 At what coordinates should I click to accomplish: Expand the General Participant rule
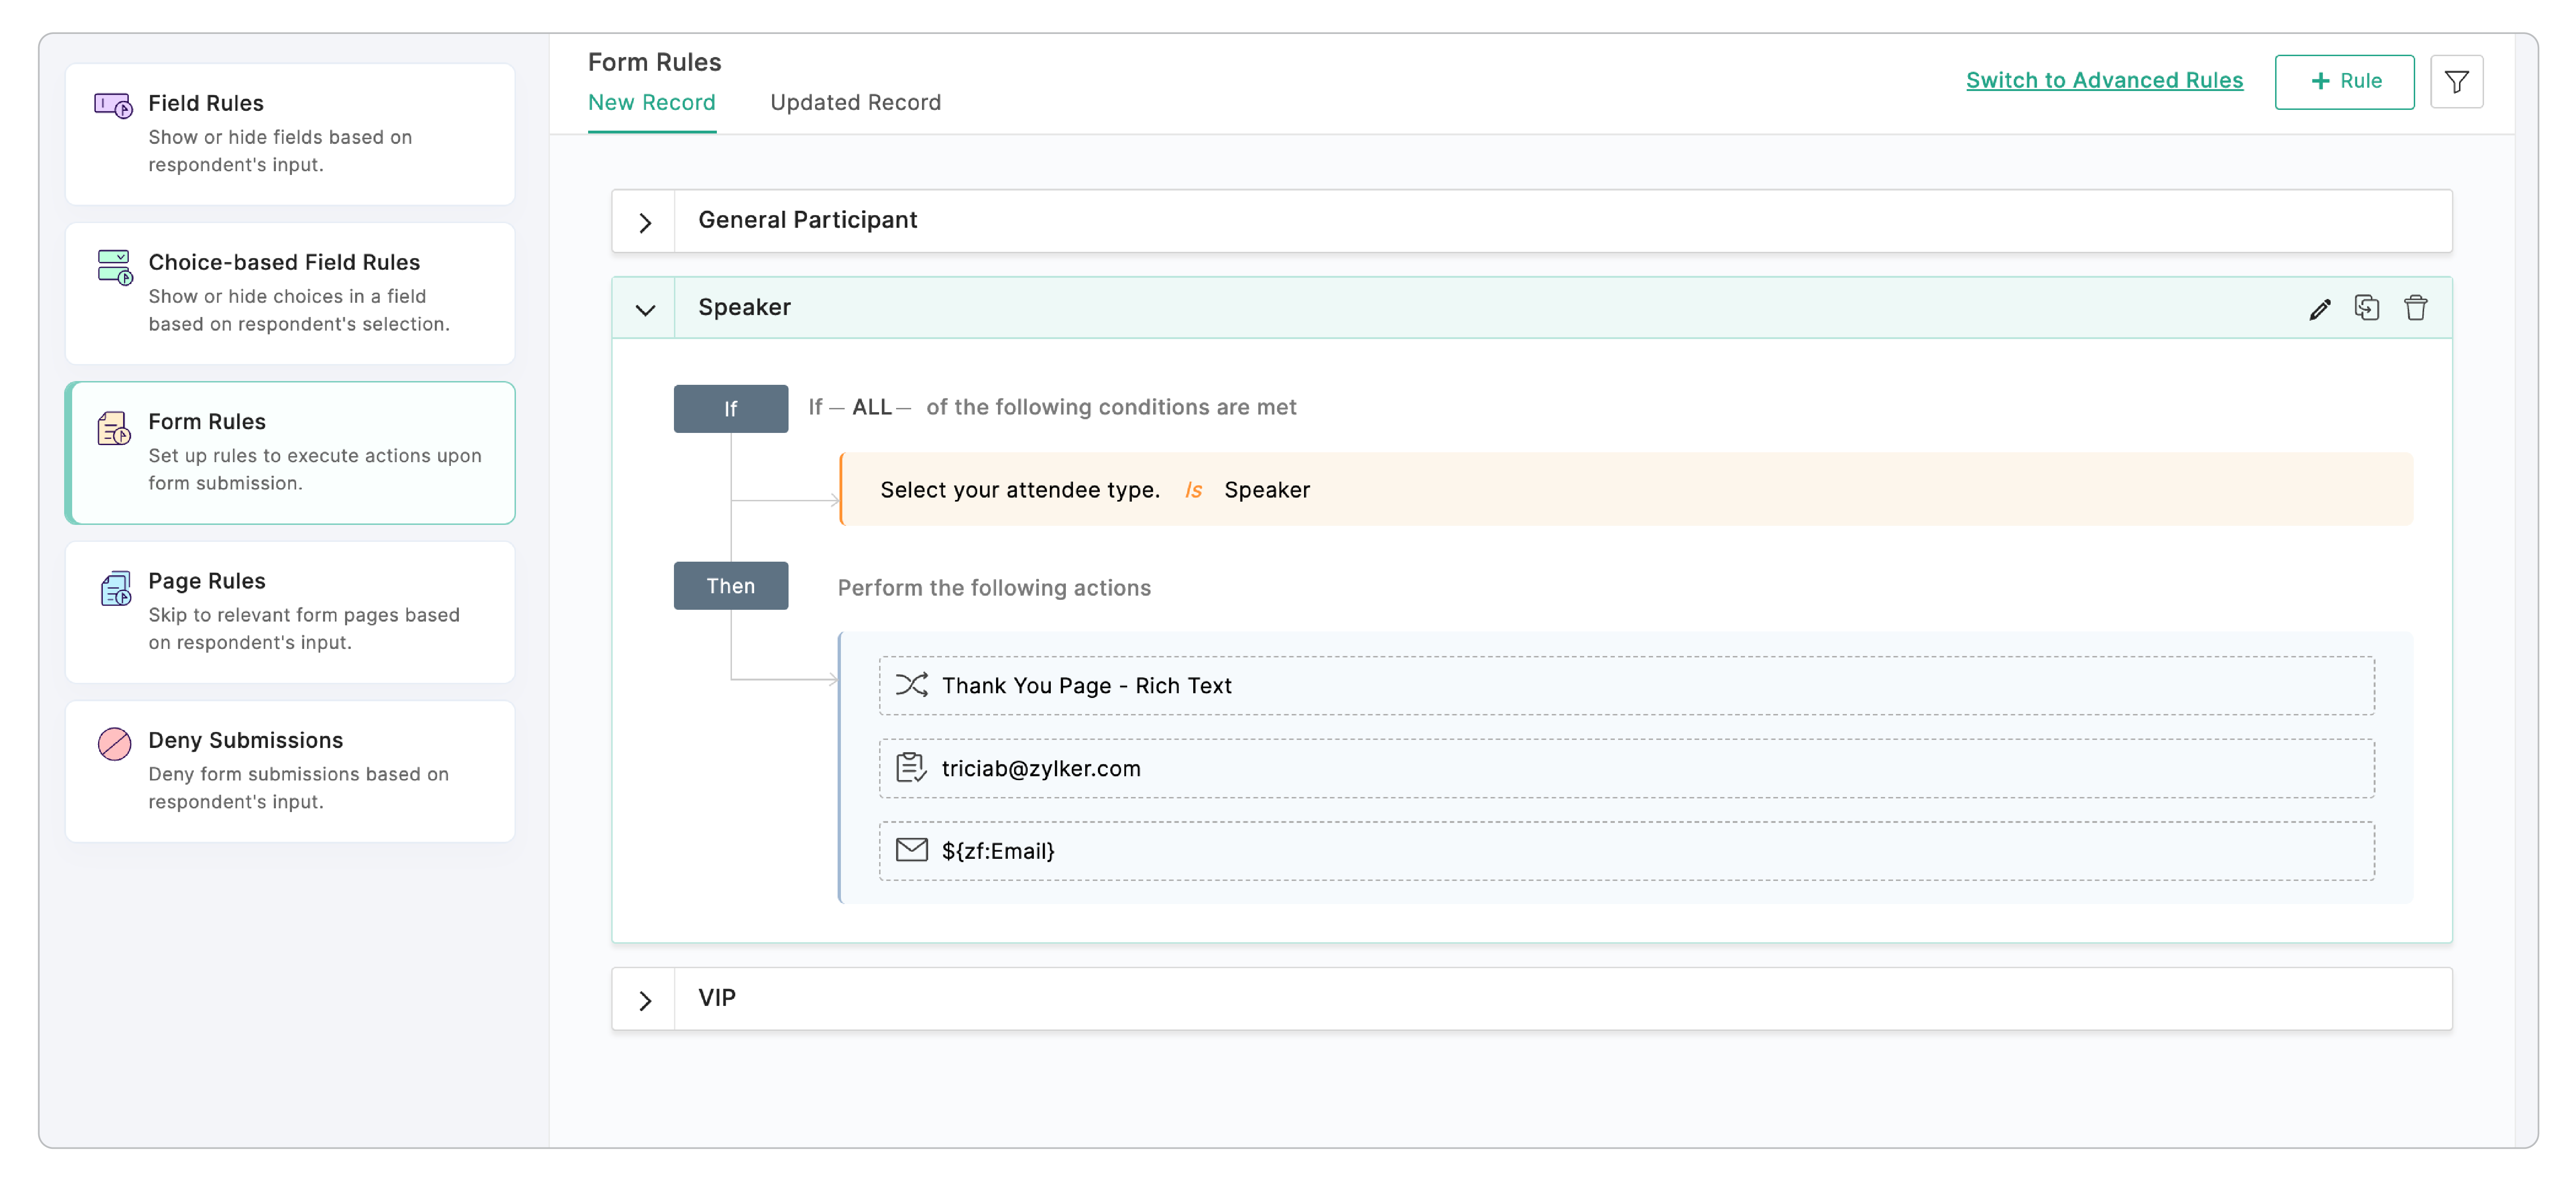[645, 222]
